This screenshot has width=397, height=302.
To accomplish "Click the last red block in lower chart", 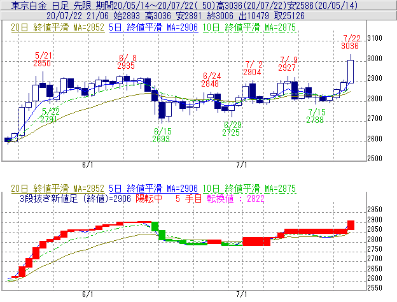I will coord(351,225).
